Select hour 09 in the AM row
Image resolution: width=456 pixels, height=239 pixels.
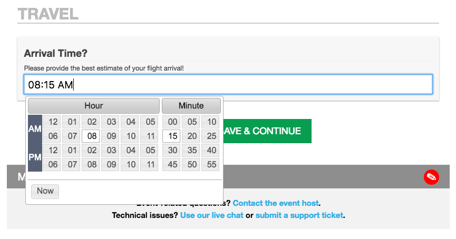[111, 136]
